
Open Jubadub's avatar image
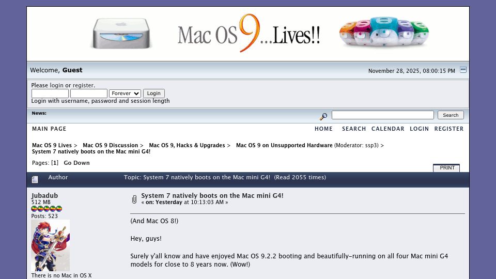50,245
